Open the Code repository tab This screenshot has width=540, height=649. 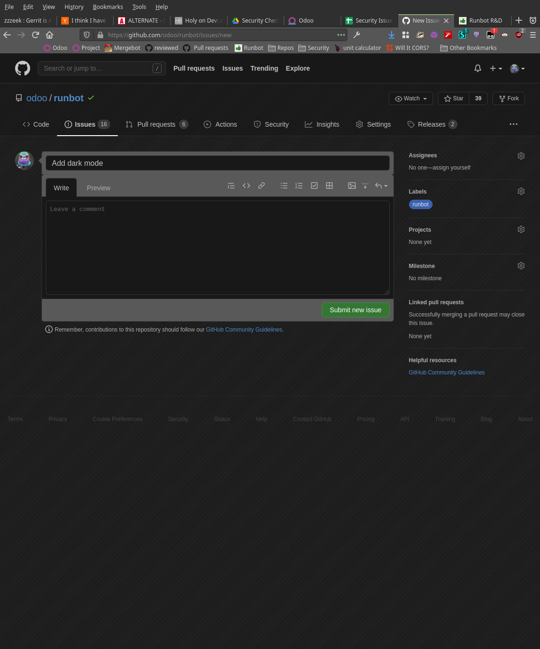click(36, 124)
